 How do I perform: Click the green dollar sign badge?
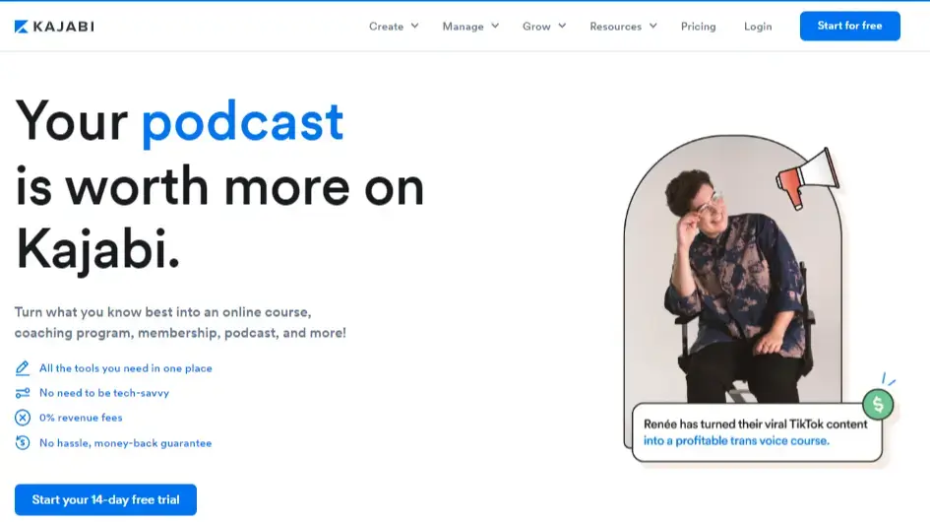pyautogui.click(x=877, y=403)
